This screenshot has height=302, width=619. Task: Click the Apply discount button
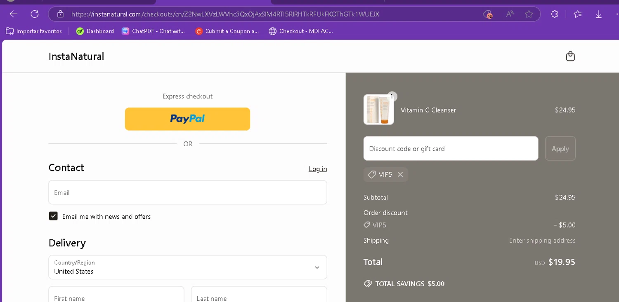pos(560,148)
